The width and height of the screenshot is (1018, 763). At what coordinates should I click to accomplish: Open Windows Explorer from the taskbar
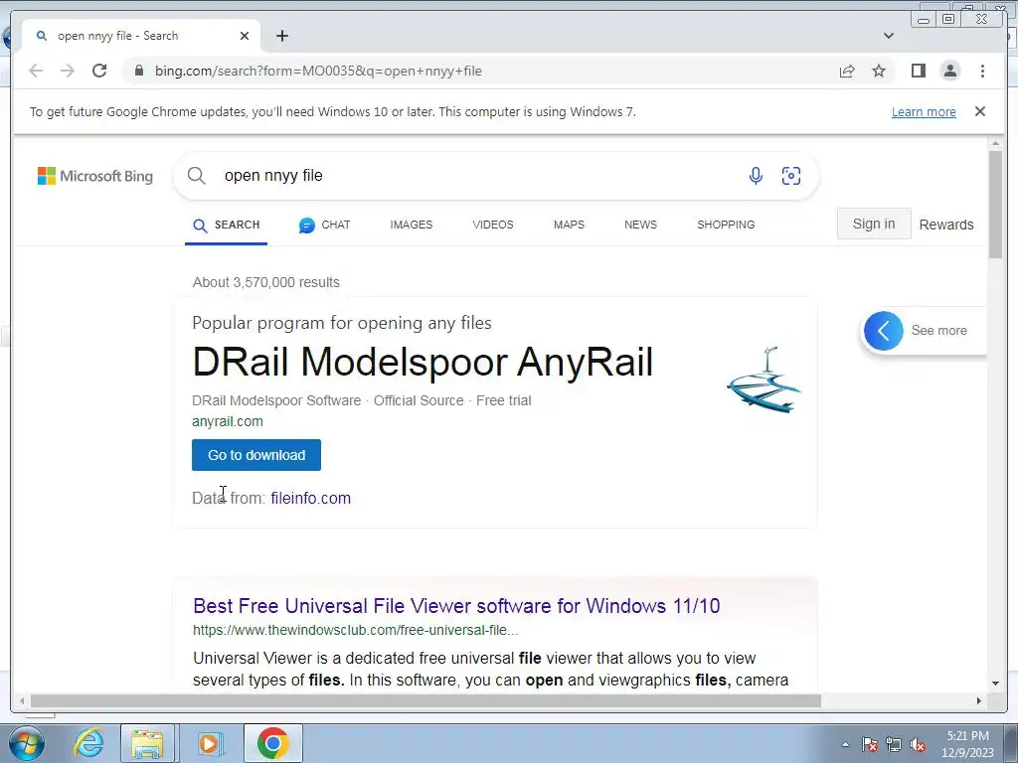(147, 743)
